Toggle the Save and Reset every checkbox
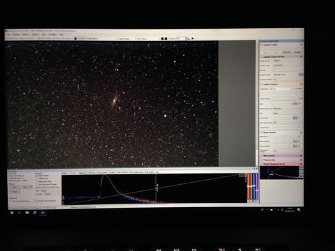This screenshot has height=251, width=335. click(x=10, y=201)
